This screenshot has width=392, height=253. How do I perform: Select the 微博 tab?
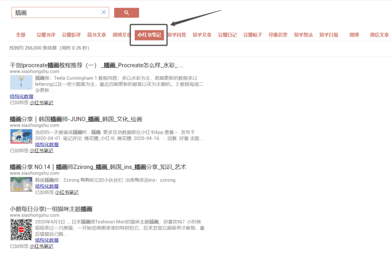pyautogui.click(x=354, y=35)
